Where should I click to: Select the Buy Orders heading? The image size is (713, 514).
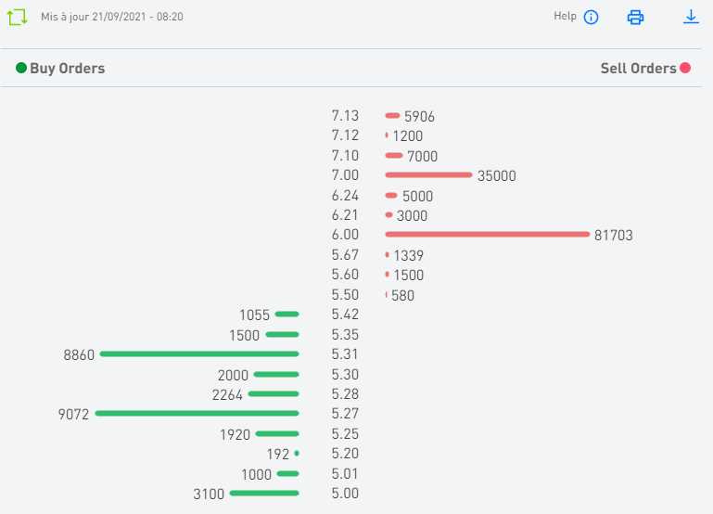[67, 68]
